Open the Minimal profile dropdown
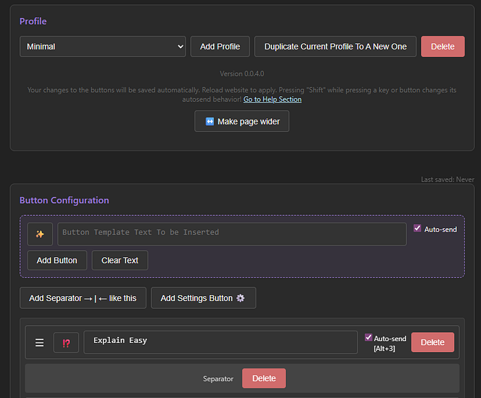Viewport: 481px width, 398px height. 103,47
